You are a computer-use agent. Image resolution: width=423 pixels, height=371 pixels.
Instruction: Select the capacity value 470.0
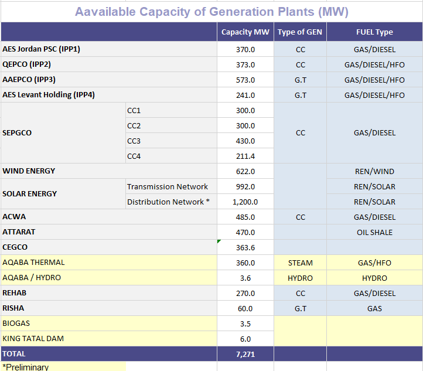(245, 232)
